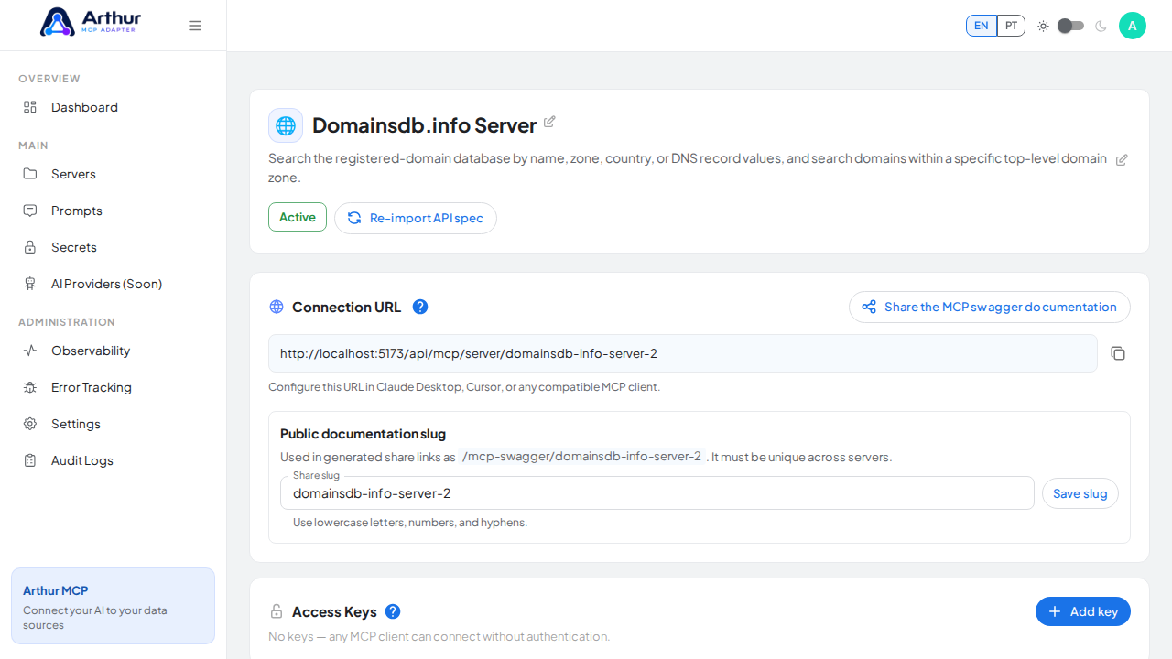
Task: Open Error Tracking page
Action: tap(113, 387)
